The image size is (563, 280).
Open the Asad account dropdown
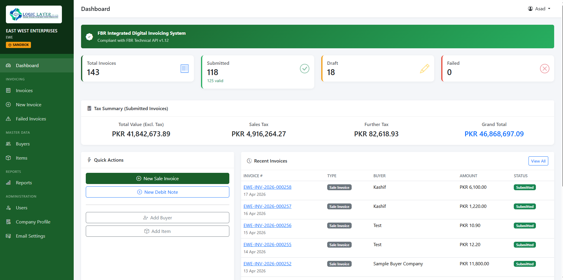540,9
